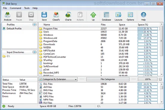
Task: Click the Windows.old folder icon
Action: [41, 38]
